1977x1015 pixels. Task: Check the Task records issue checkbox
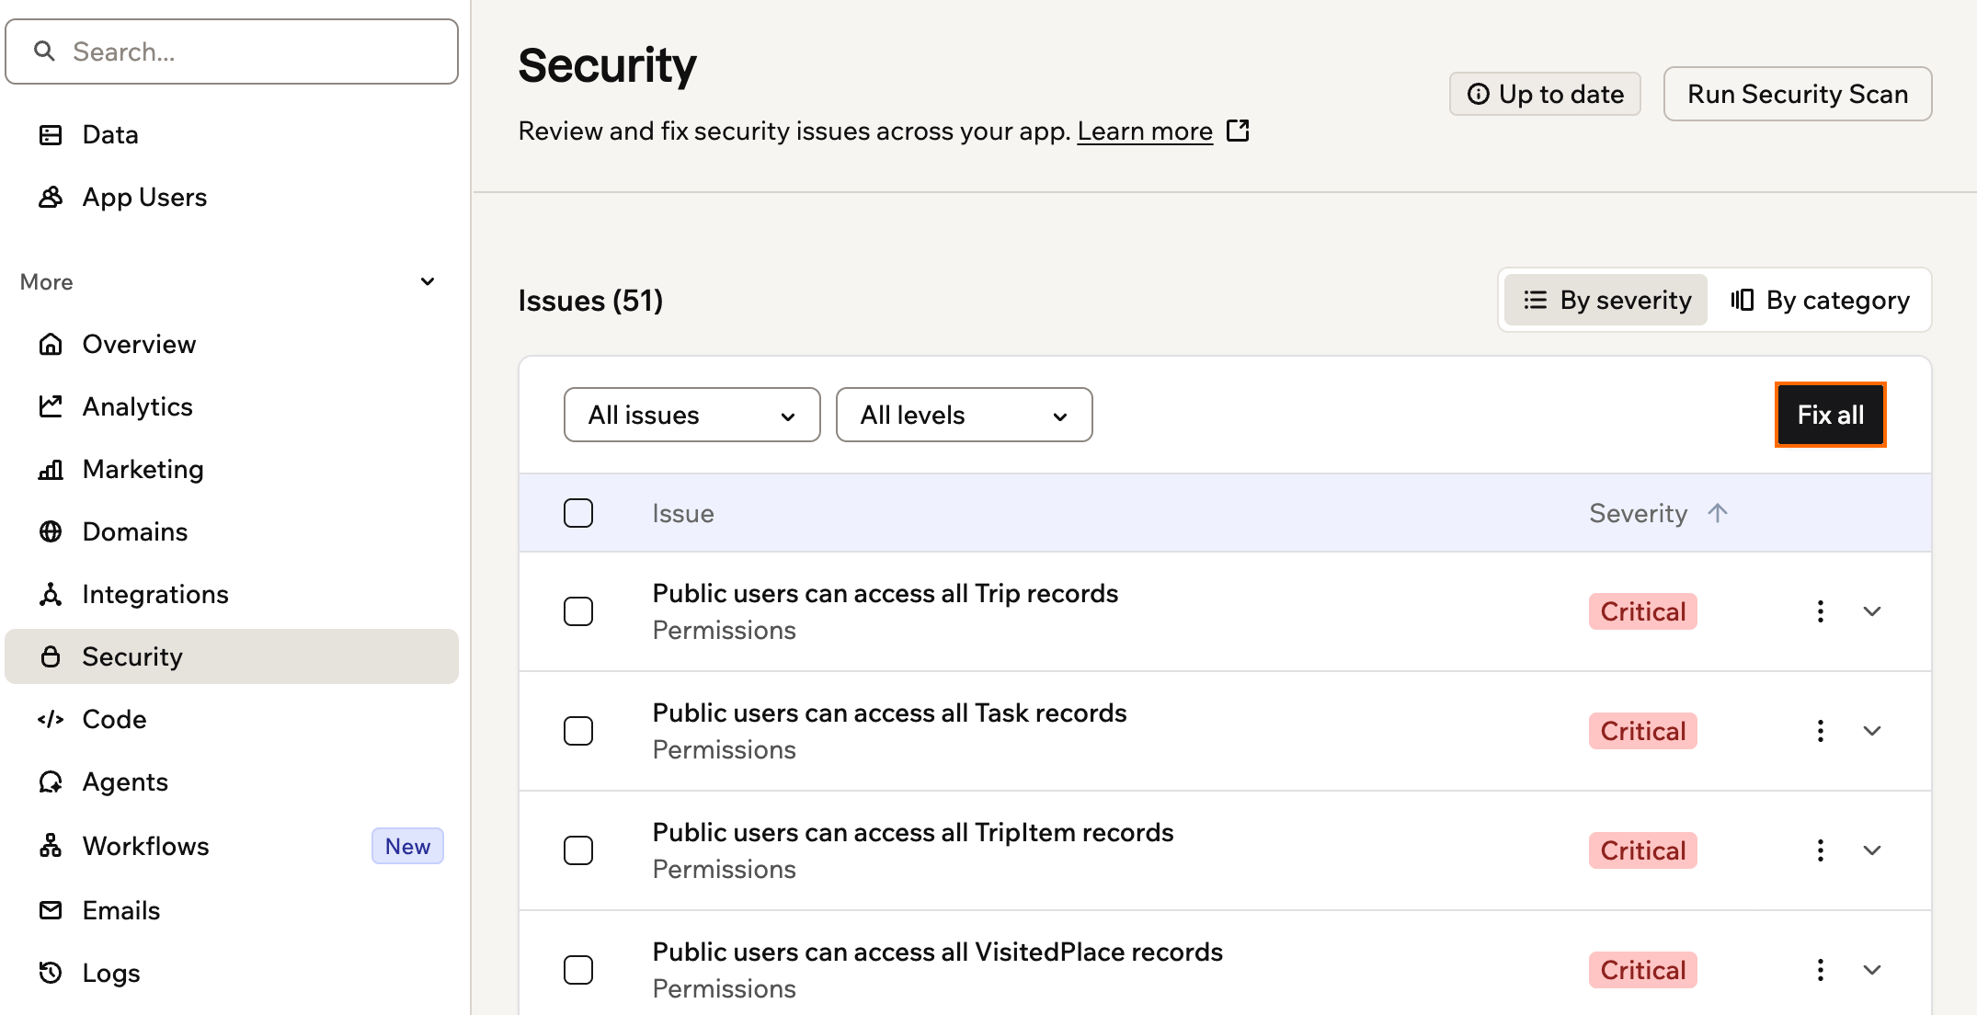578,731
